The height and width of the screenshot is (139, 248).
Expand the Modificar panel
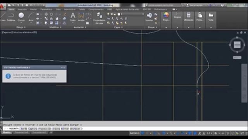coord(55,27)
